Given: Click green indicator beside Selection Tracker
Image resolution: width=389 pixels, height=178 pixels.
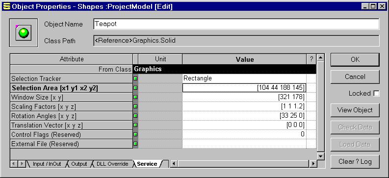Looking at the screenshot, I should (135, 78).
